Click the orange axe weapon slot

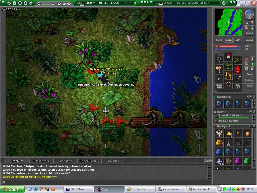click(219, 69)
